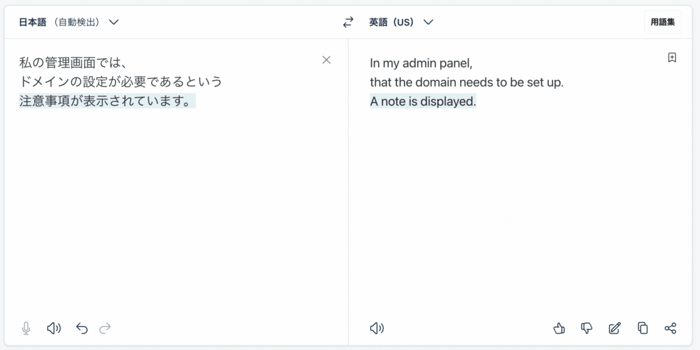Image resolution: width=700 pixels, height=350 pixels.
Task: Click inside the Japanese source text field
Action: 171,205
